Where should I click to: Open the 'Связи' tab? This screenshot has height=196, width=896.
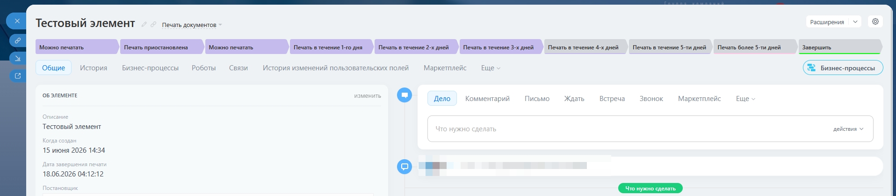238,68
